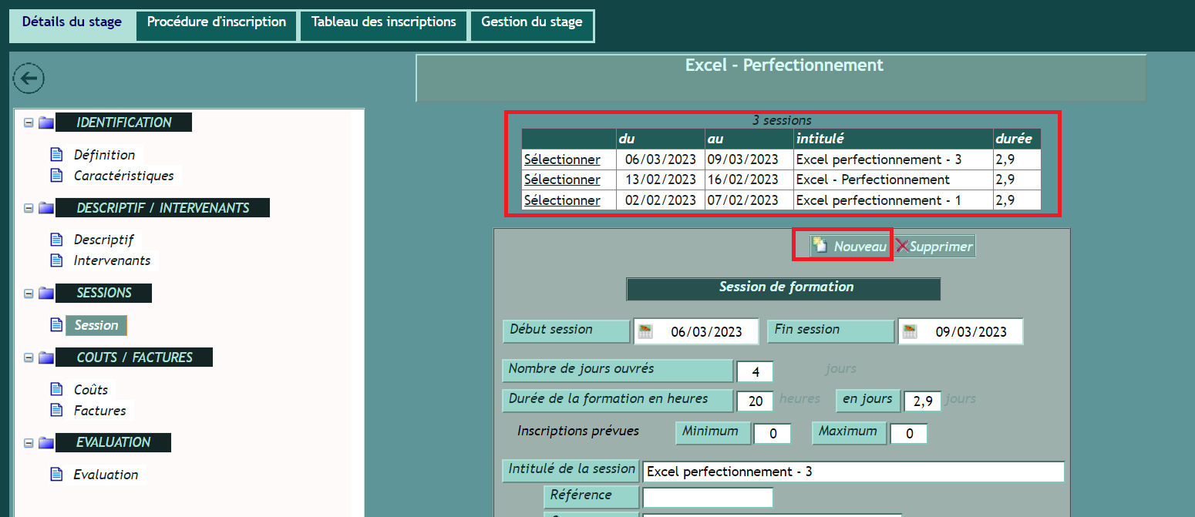
Task: Create a new session with Nouveau
Action: point(850,247)
